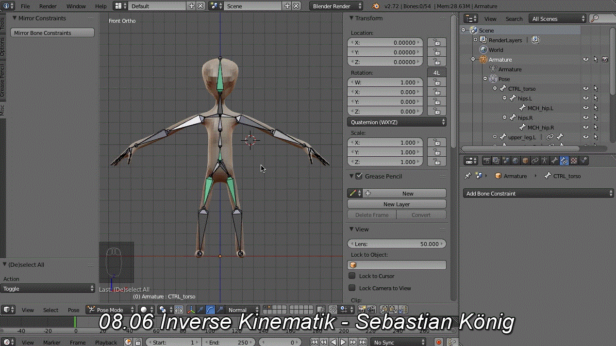Click the play animation button
Screen dimensions: 616x346
click(x=343, y=342)
